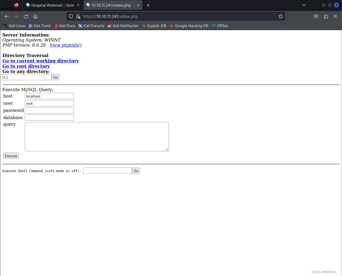The image size is (342, 276).
Task: Close the Hospital Webmail tab
Action: [78, 5]
